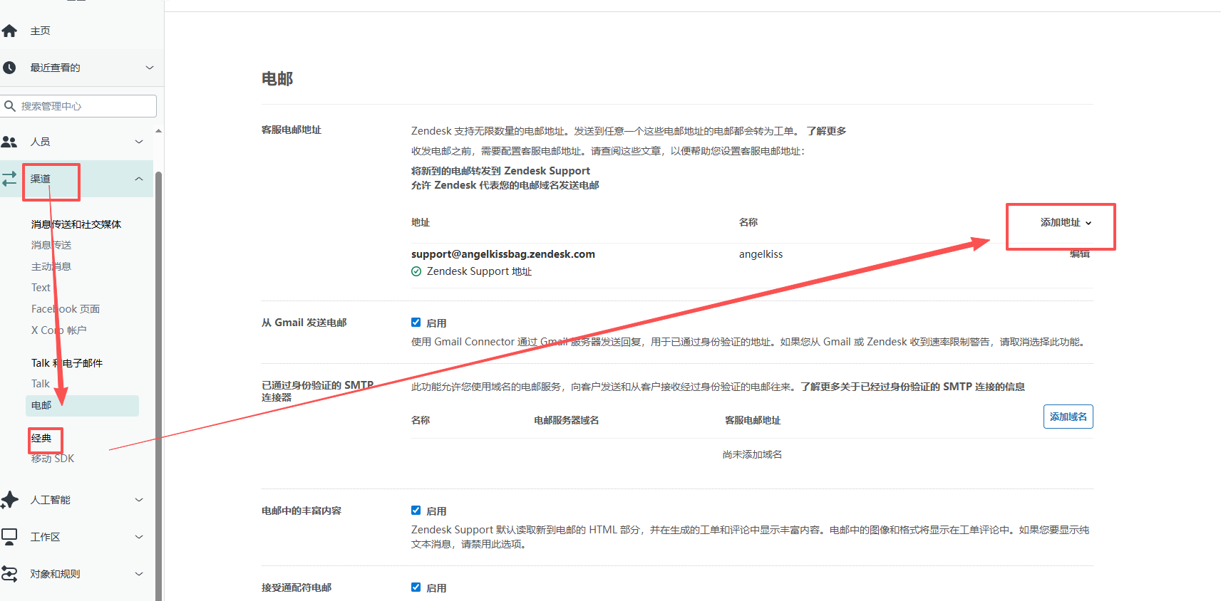Focus the 搜索管理中心 search field
Image resolution: width=1221 pixels, height=601 pixels.
point(86,106)
